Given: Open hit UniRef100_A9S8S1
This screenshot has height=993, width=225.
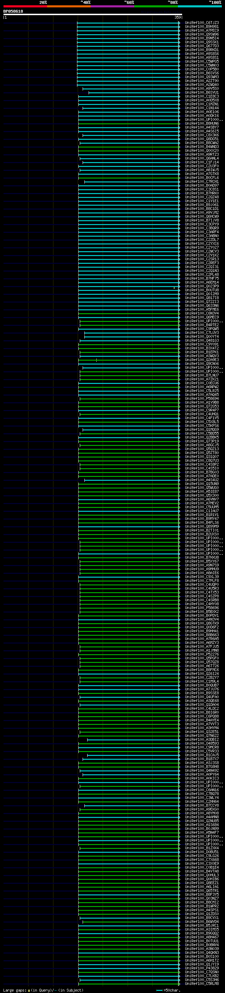Looking at the screenshot, I should coord(202,57).
